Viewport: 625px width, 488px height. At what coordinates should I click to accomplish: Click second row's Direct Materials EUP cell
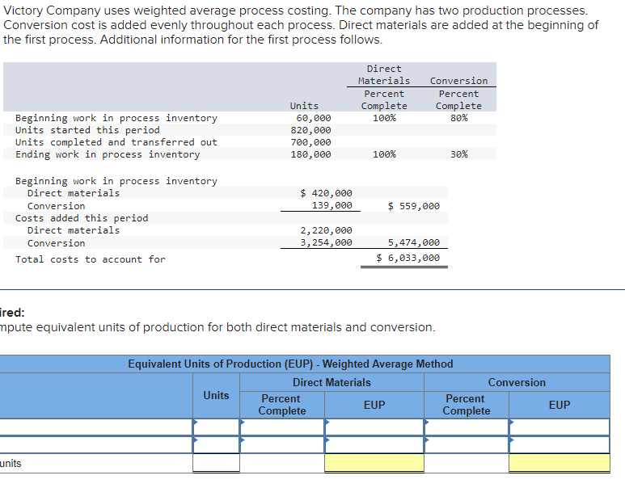coord(374,444)
